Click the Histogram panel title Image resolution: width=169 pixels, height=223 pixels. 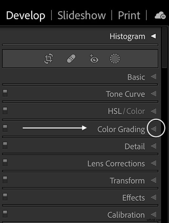[x=127, y=37]
